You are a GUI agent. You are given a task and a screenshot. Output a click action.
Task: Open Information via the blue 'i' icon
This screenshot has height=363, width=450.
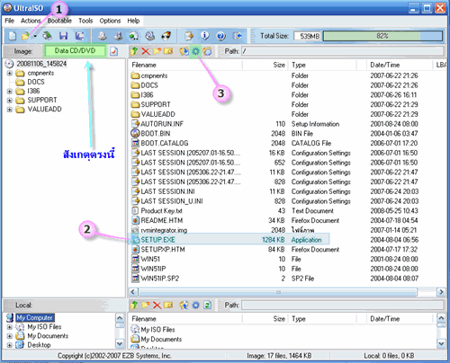[x=205, y=36]
